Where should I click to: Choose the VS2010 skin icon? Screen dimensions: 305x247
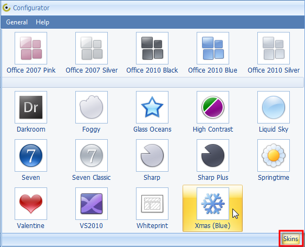click(92, 204)
